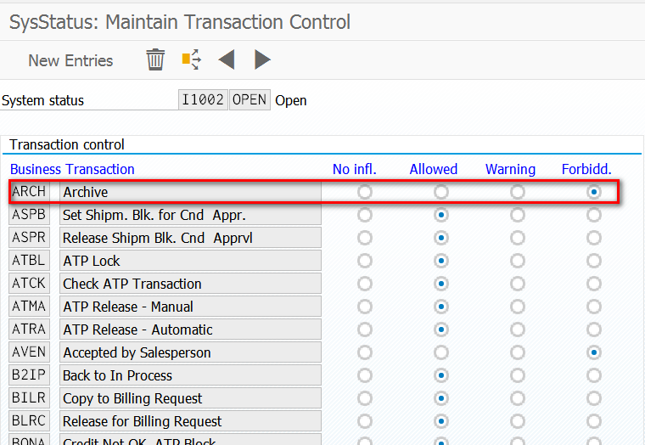Select Forbidd. for ATMA row

click(594, 307)
